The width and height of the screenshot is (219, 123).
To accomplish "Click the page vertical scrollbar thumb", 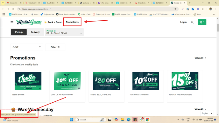I will coord(218,27).
